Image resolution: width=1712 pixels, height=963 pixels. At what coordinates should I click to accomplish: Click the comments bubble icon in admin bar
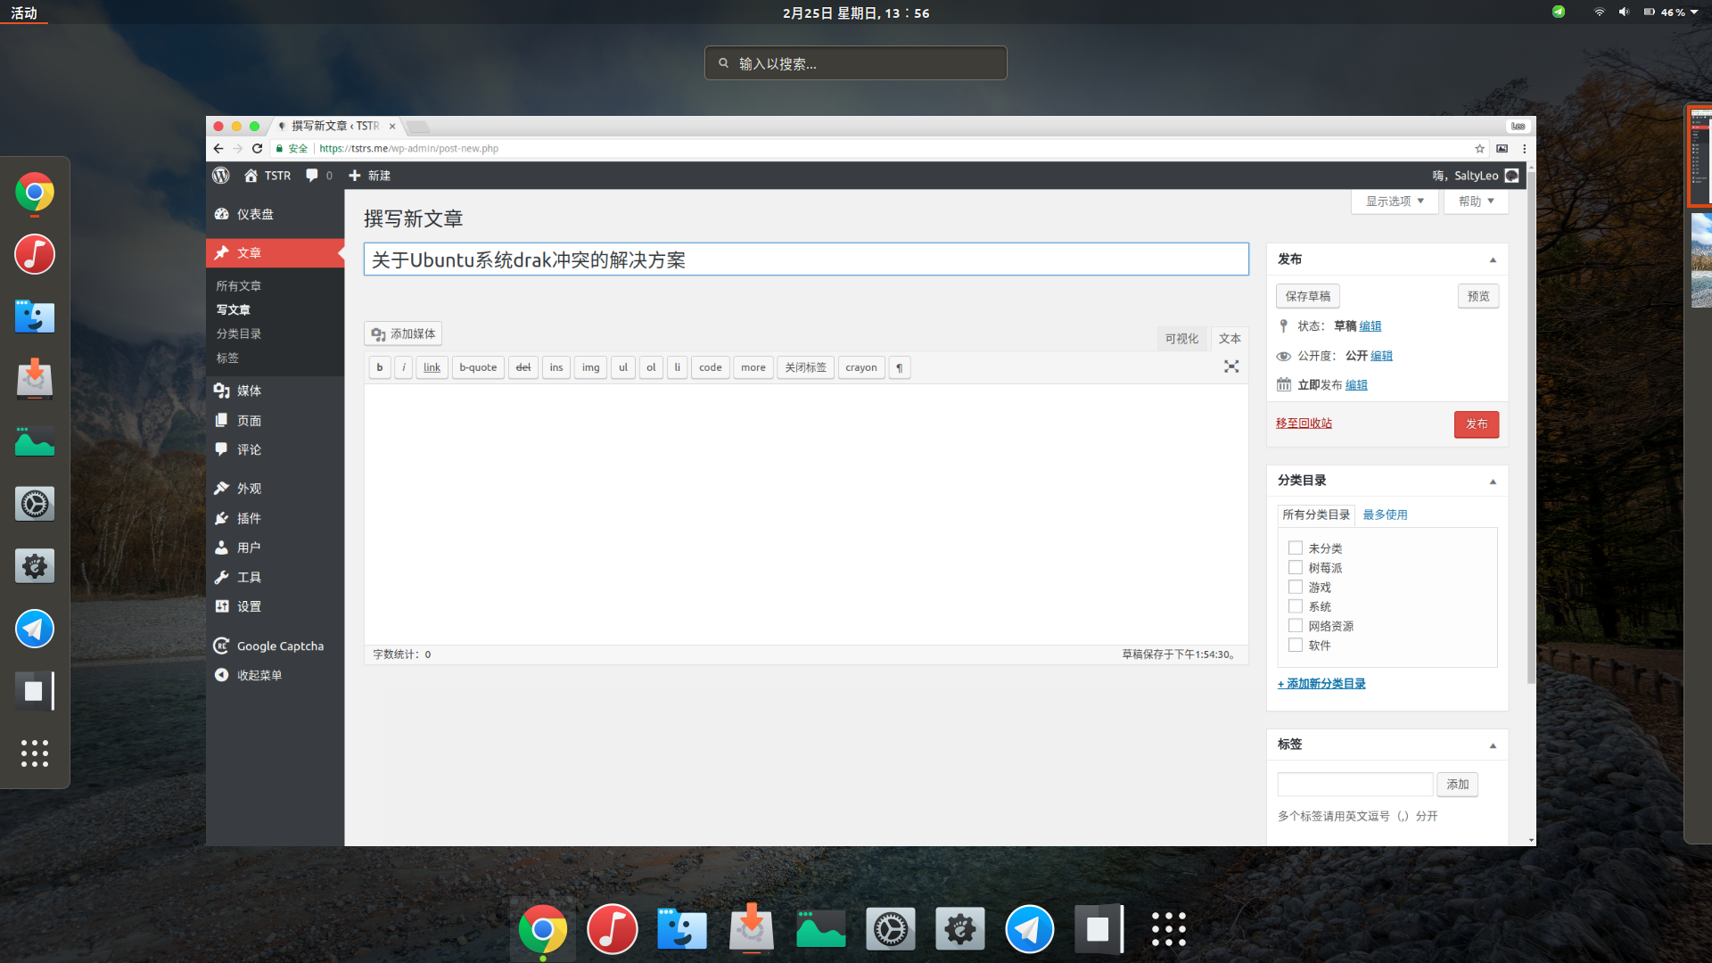pos(311,176)
